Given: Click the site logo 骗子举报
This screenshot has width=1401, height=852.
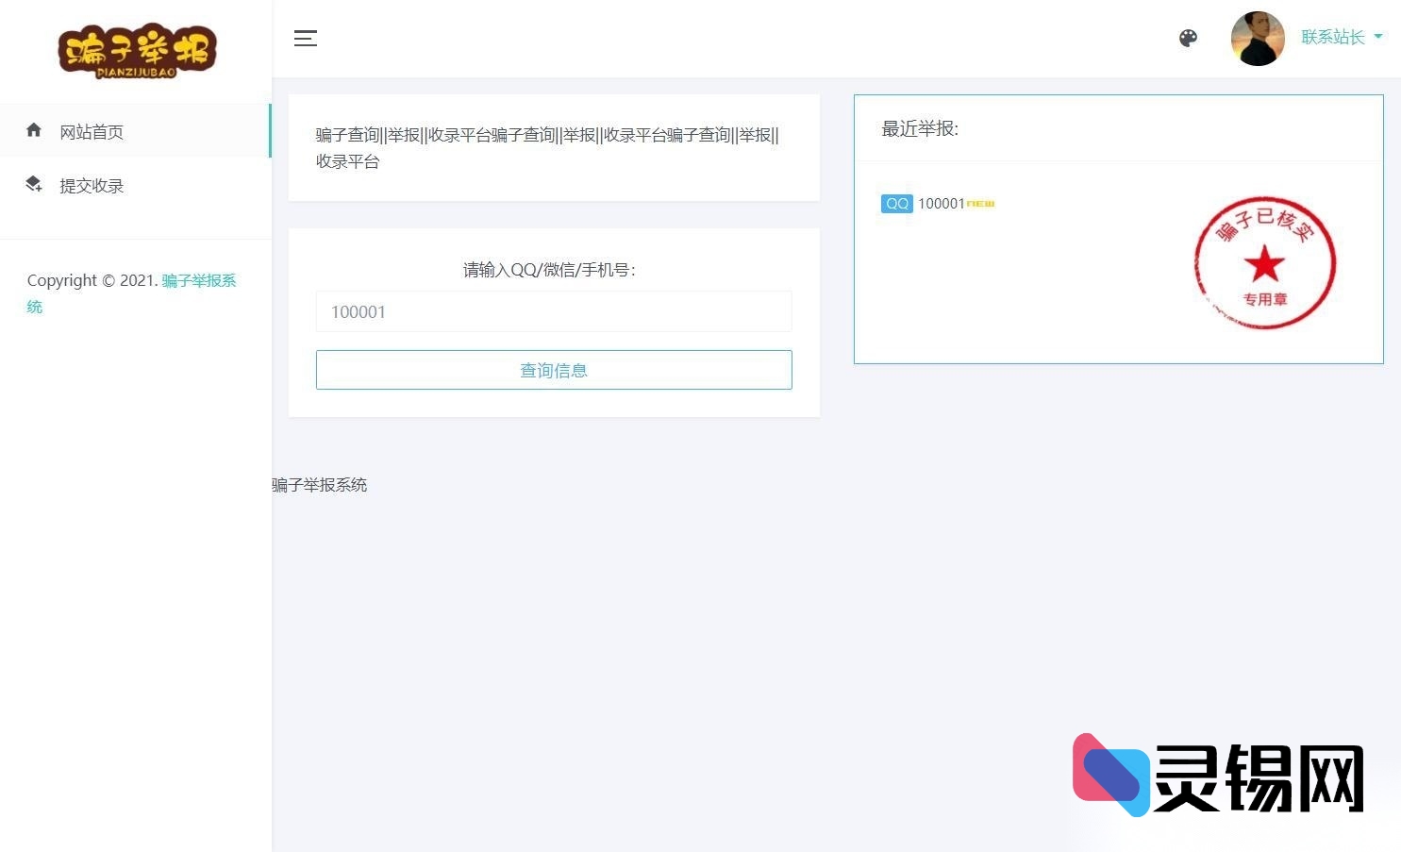Looking at the screenshot, I should (x=138, y=51).
